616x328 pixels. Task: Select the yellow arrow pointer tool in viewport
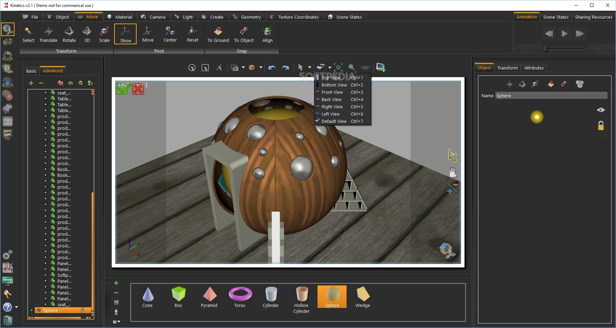452,155
